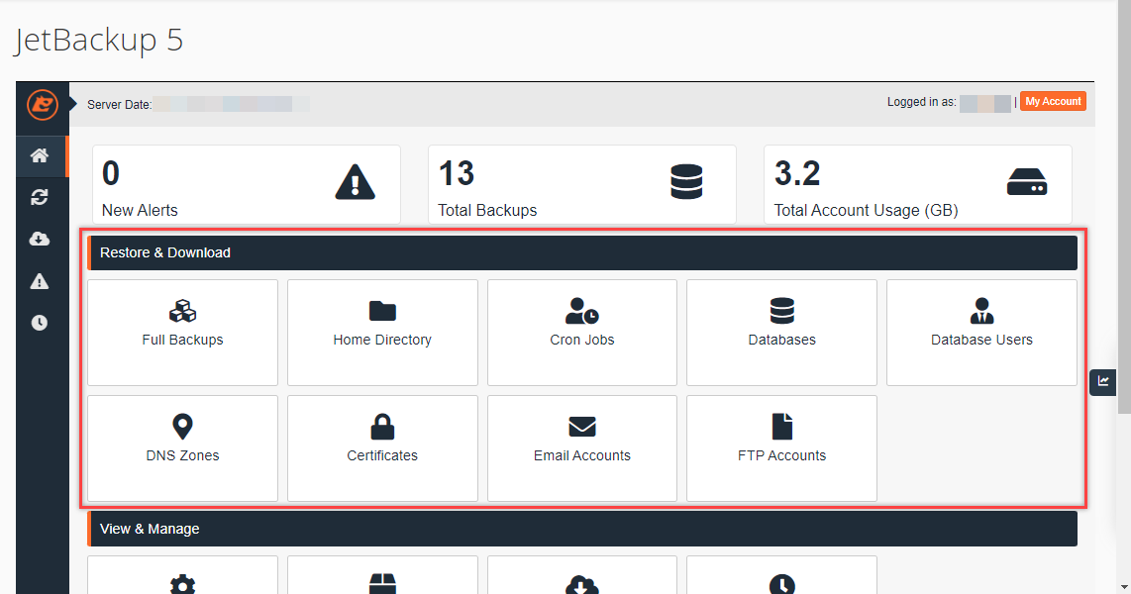Screen dimensions: 1131x594
Task: Open the Certificates tile
Action: [382, 448]
